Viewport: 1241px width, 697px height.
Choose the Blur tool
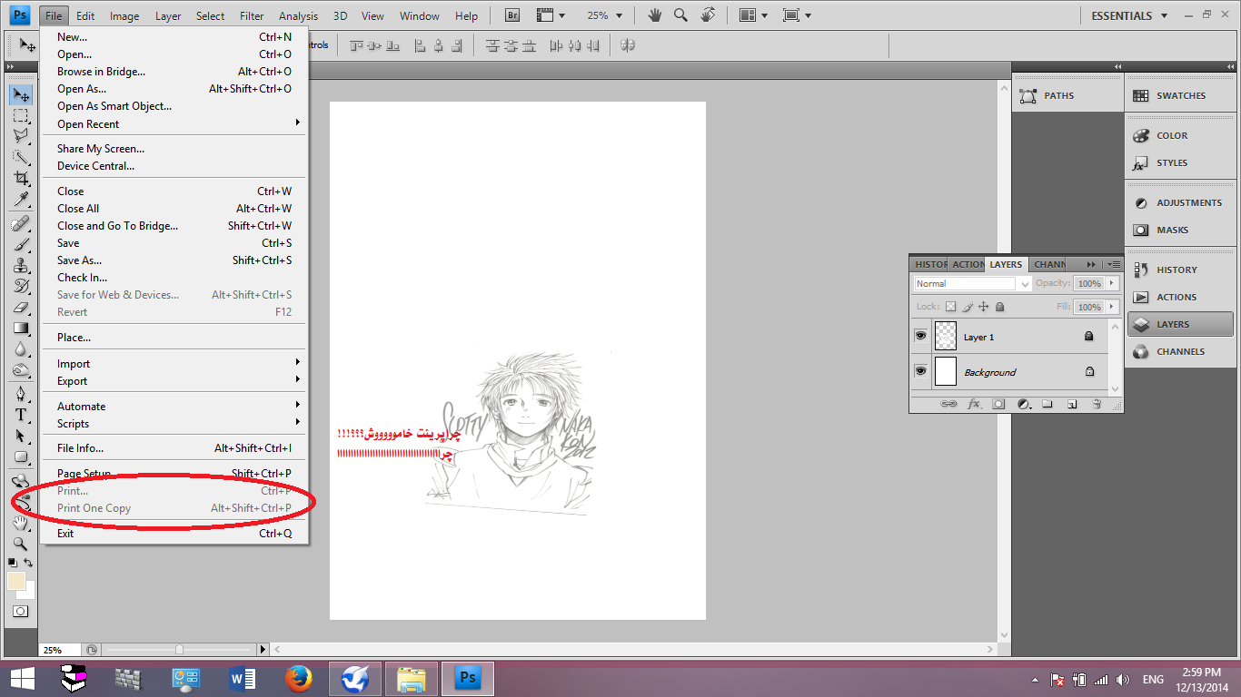[20, 348]
